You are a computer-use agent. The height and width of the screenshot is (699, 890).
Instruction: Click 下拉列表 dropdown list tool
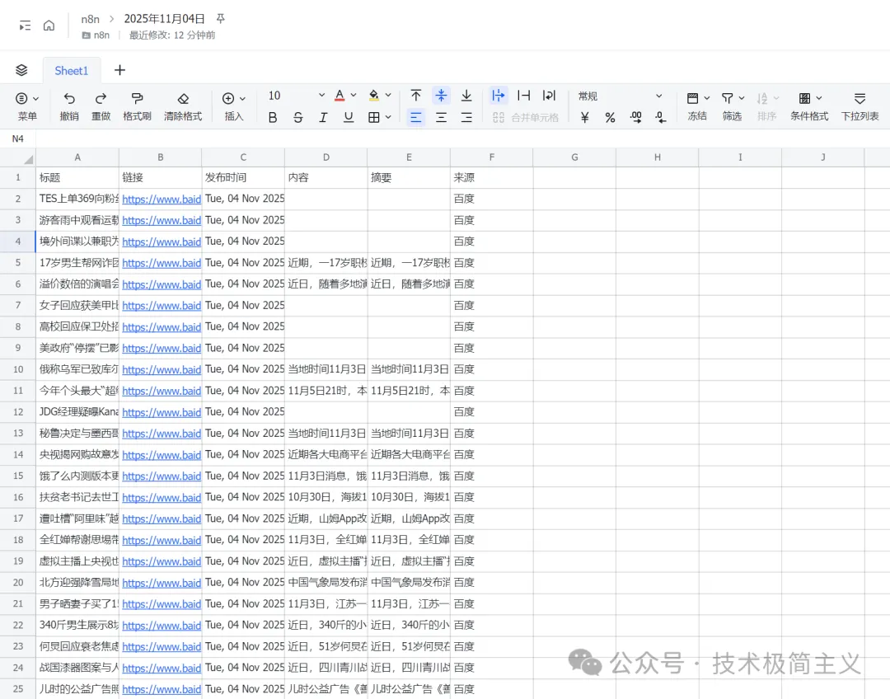pyautogui.click(x=860, y=106)
